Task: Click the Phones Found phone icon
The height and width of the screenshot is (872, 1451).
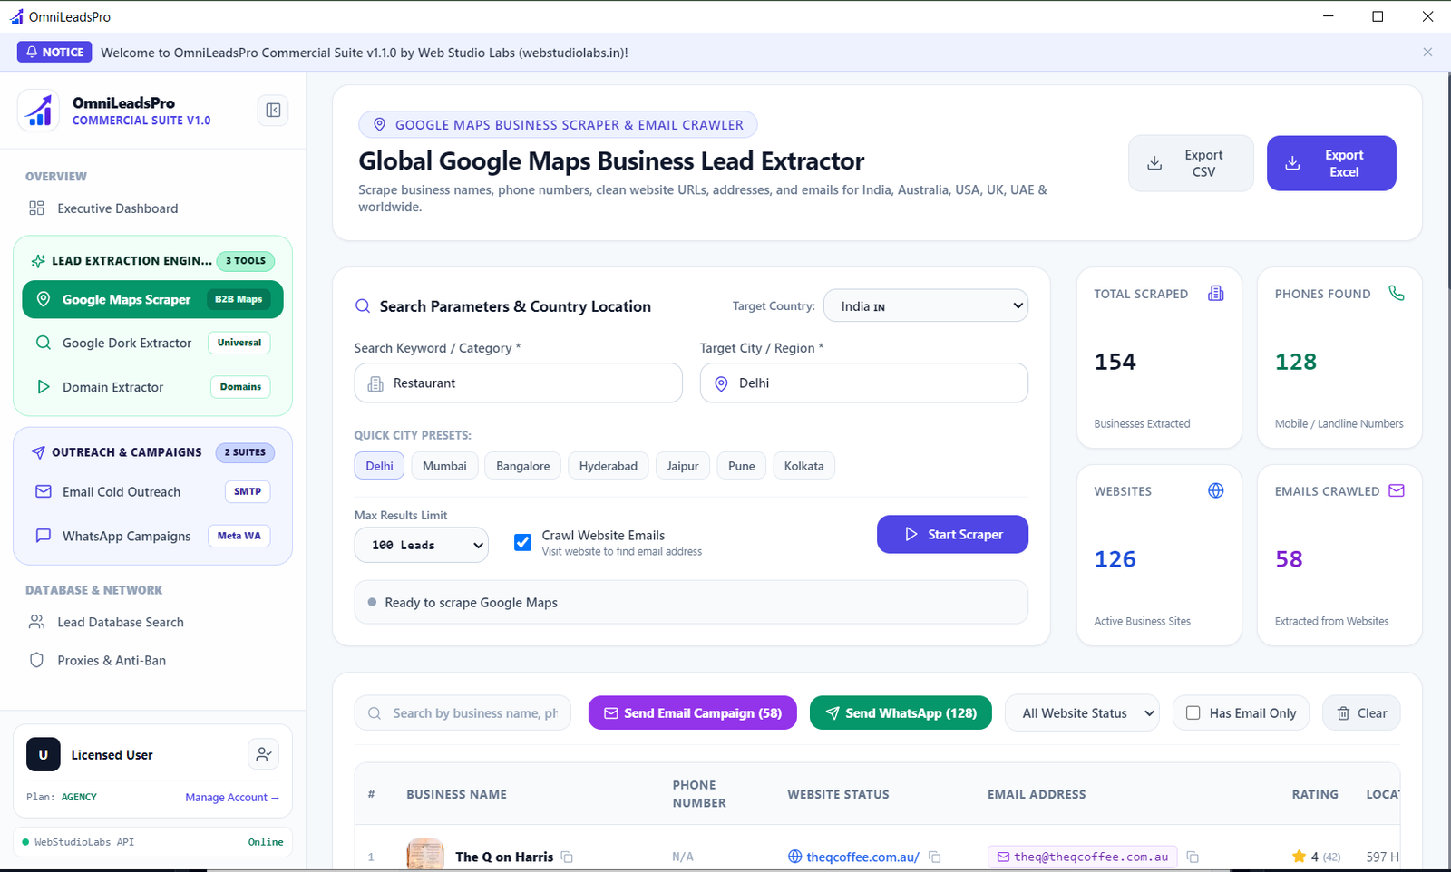Action: [x=1397, y=293]
